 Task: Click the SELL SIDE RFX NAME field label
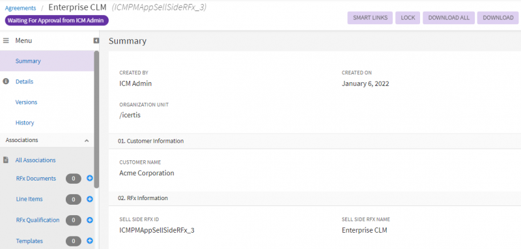(x=366, y=220)
